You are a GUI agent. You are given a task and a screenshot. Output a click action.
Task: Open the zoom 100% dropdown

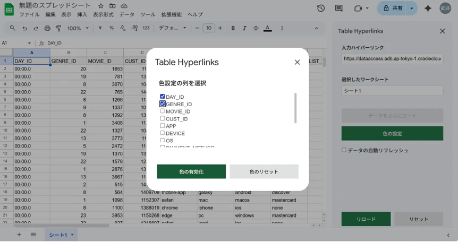click(78, 28)
